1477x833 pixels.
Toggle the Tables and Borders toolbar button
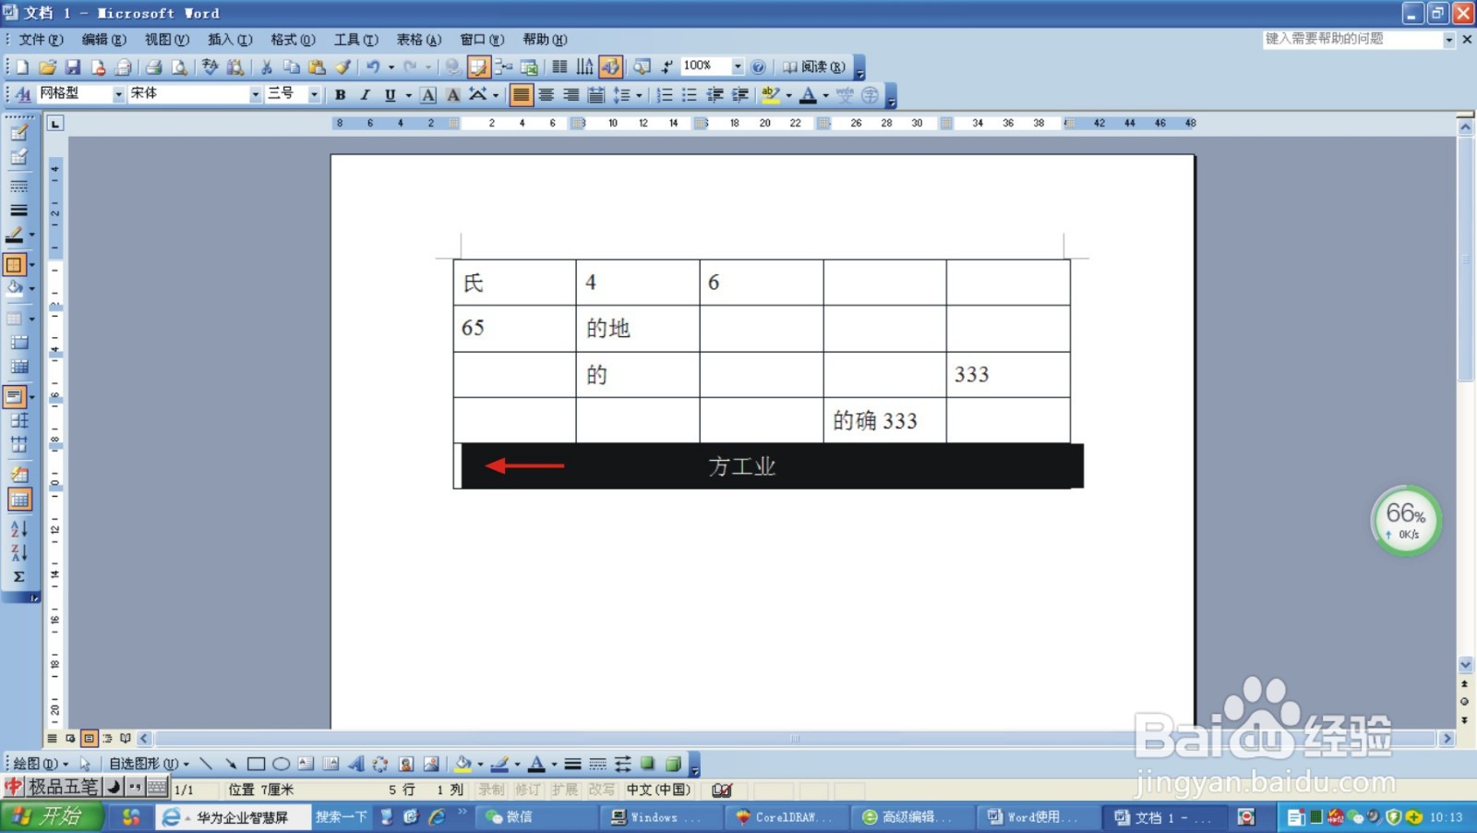(478, 66)
